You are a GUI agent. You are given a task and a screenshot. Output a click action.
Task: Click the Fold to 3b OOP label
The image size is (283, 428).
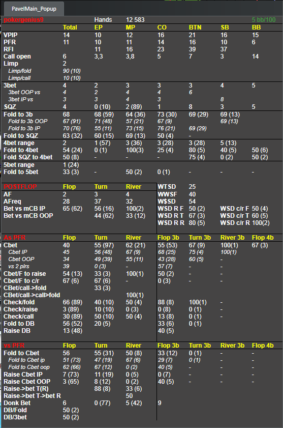click(28, 121)
